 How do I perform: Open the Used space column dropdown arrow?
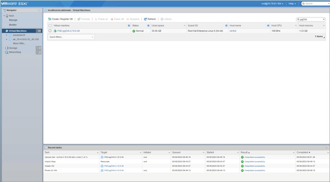point(185,25)
